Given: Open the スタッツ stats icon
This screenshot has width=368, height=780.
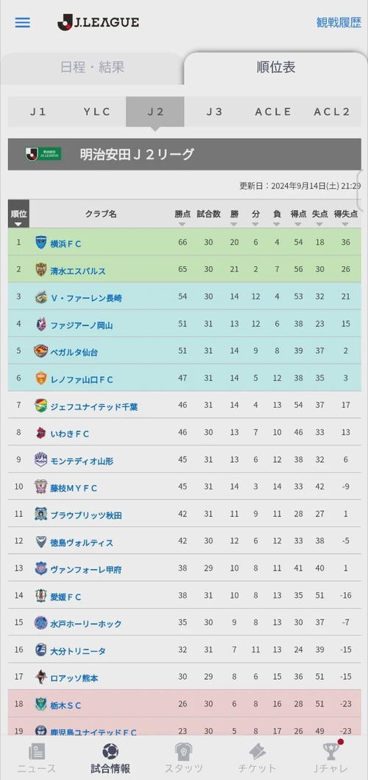Looking at the screenshot, I should (x=184, y=752).
